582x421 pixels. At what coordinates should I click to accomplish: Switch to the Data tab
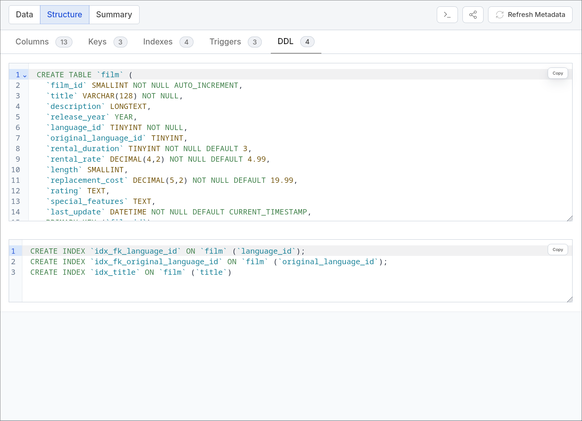click(25, 15)
